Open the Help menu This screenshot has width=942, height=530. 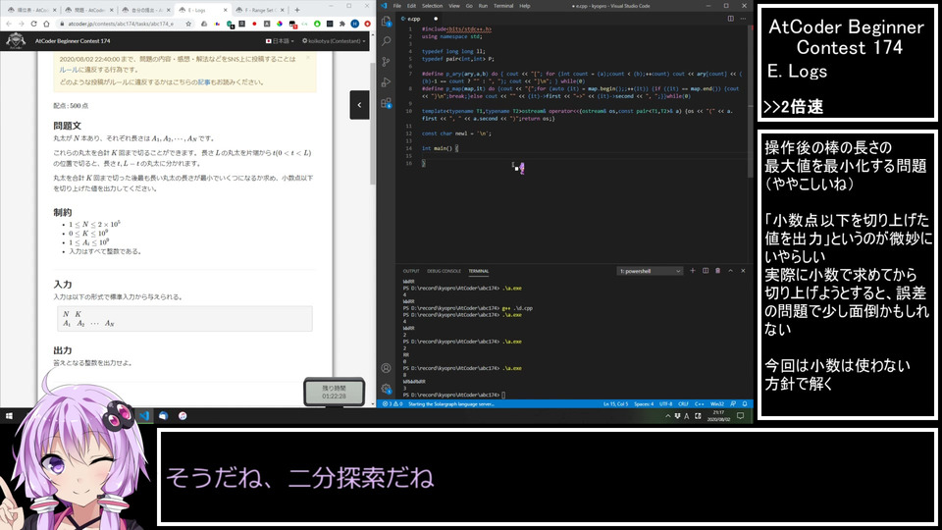(524, 6)
